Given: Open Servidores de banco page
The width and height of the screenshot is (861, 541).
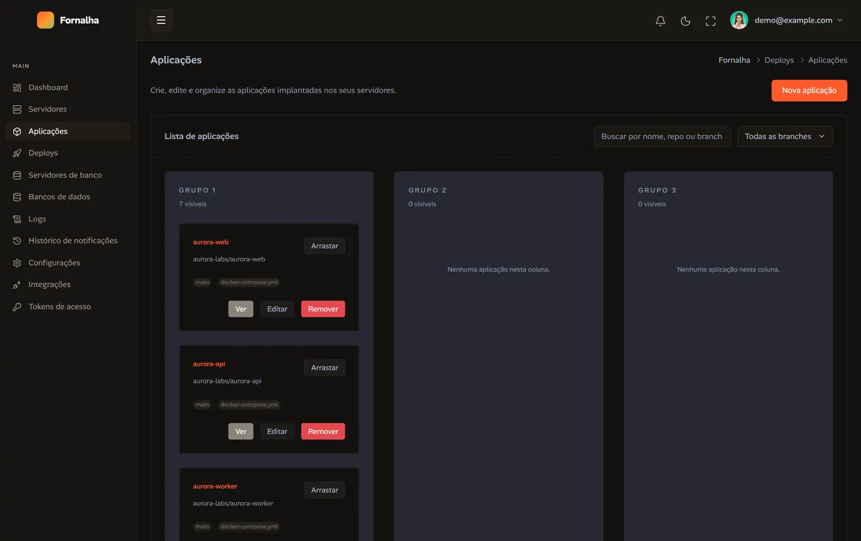Looking at the screenshot, I should 68,175.
